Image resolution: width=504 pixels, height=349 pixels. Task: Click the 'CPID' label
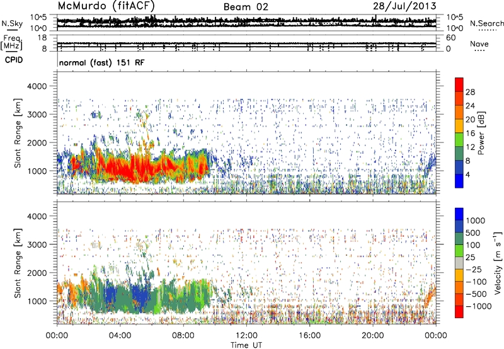coord(14,60)
